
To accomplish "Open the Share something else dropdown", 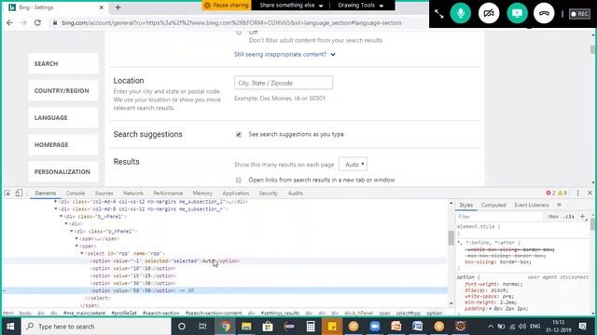I will point(291,6).
